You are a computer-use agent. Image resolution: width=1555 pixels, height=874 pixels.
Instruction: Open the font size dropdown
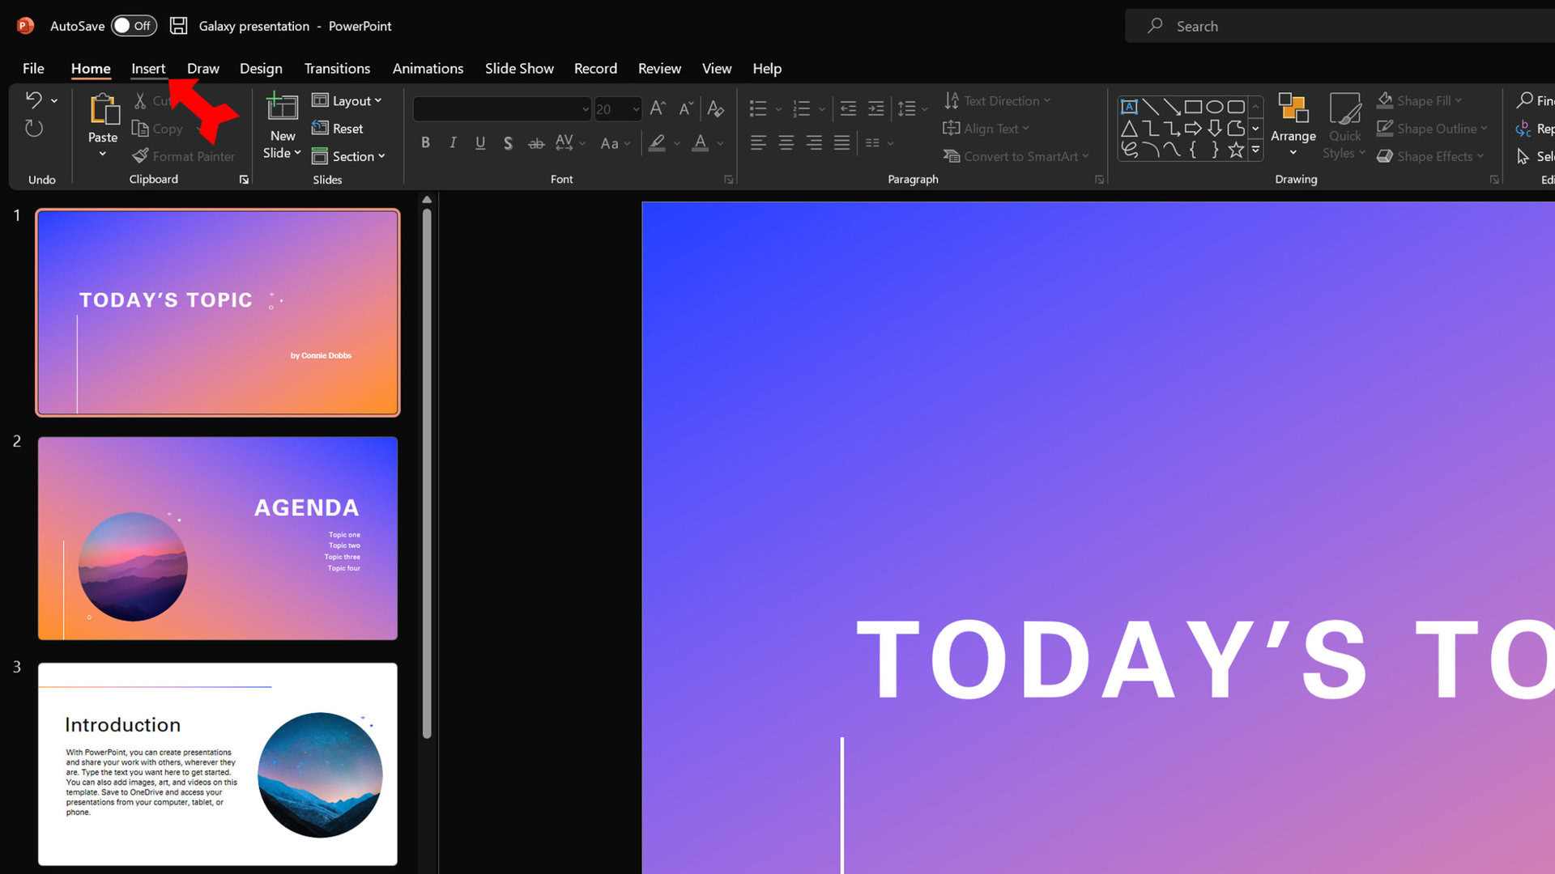pos(636,108)
